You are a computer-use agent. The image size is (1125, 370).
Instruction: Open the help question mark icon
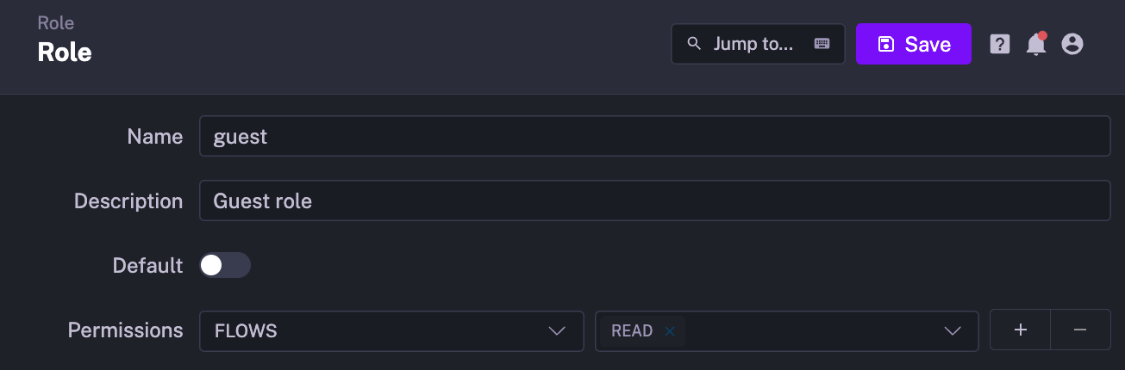[999, 44]
